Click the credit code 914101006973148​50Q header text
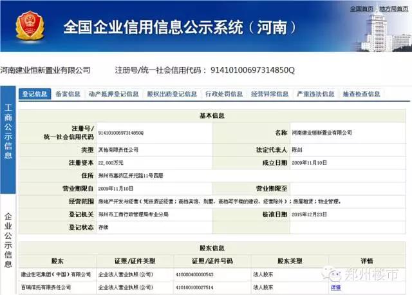The image size is (412, 295). point(252,70)
